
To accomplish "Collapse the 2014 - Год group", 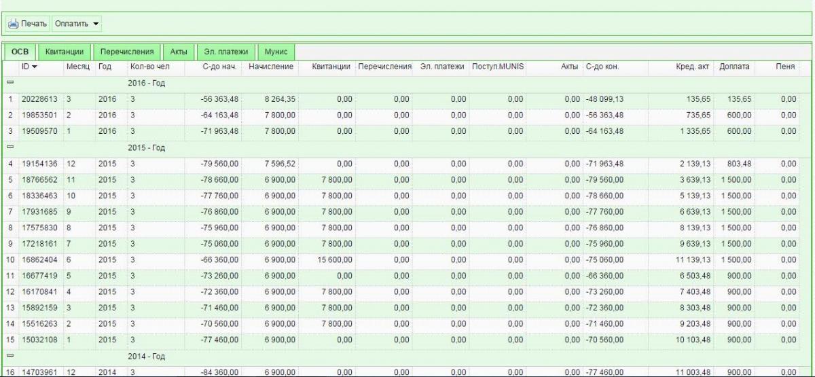I will pos(10,356).
